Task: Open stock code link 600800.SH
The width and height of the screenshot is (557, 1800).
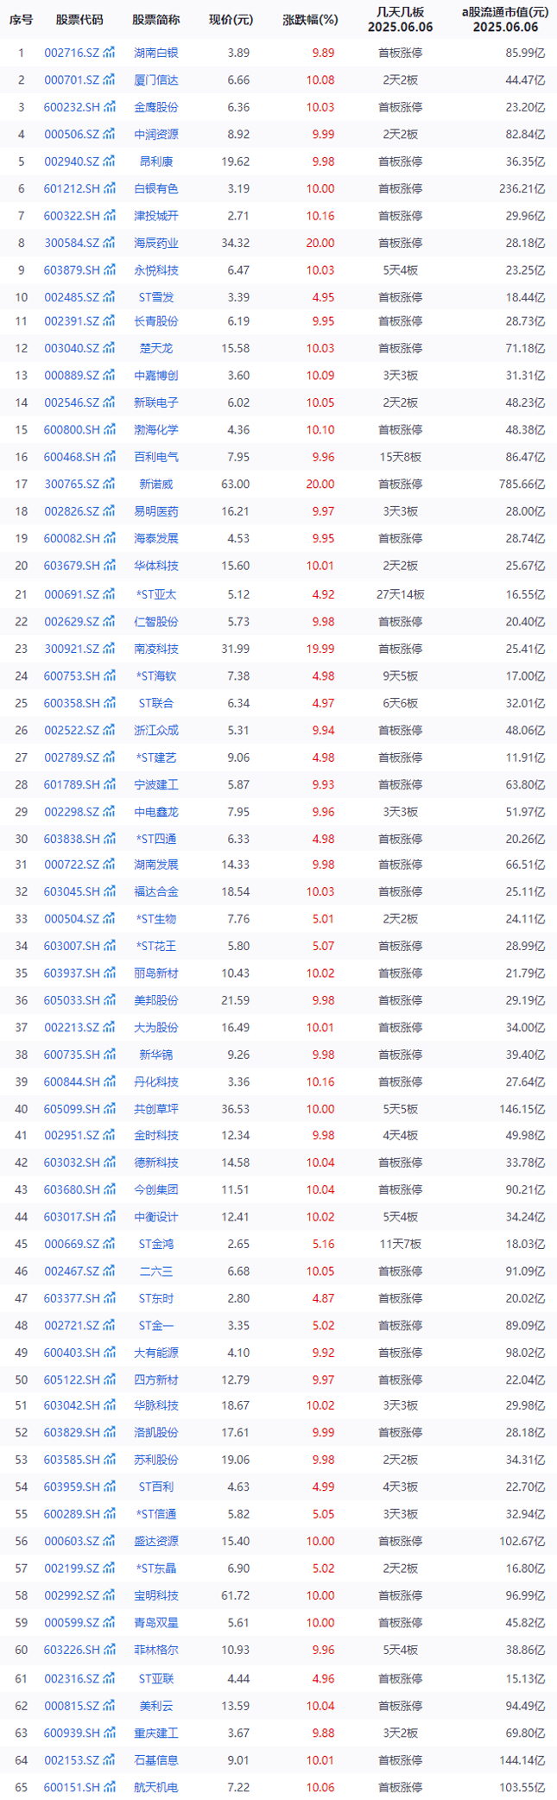Action: coord(72,429)
